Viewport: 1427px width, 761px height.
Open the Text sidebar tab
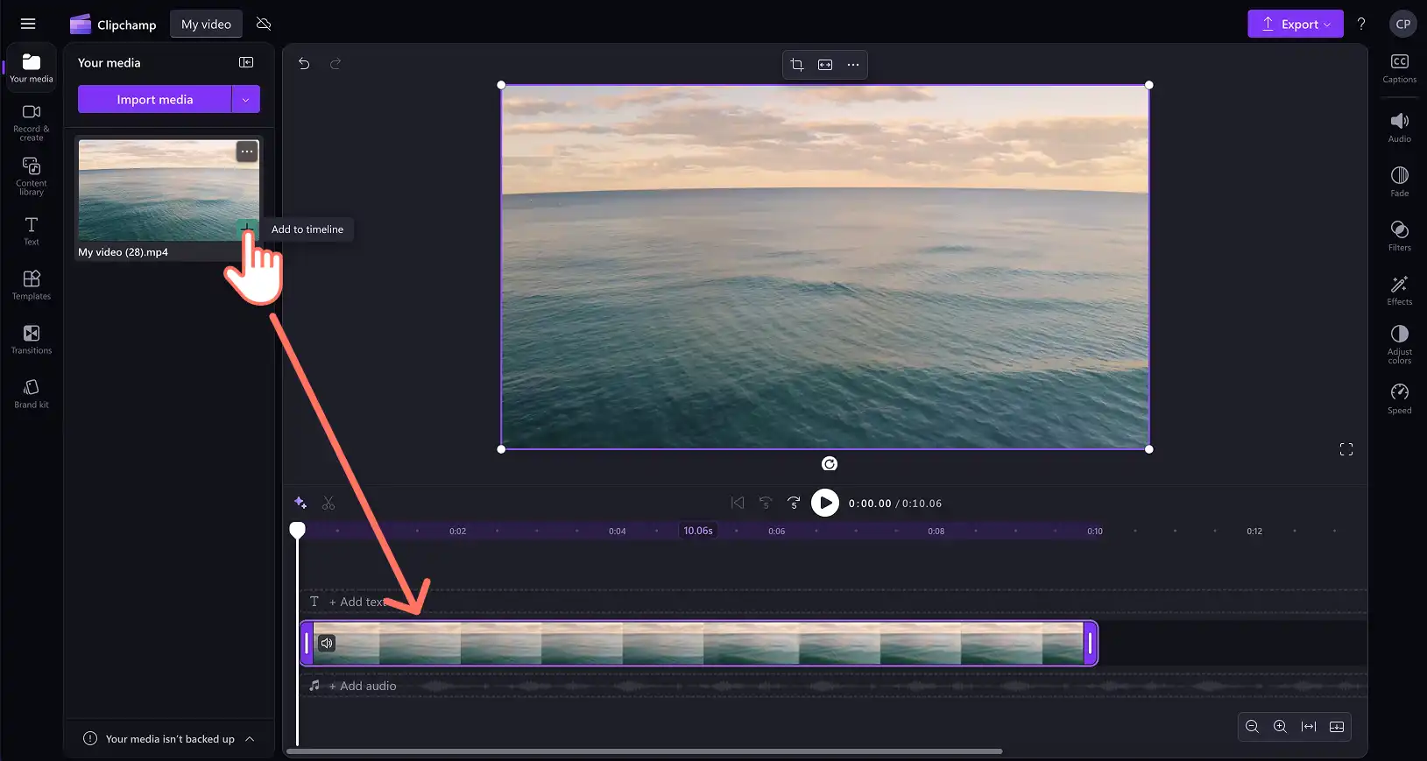[x=32, y=231]
